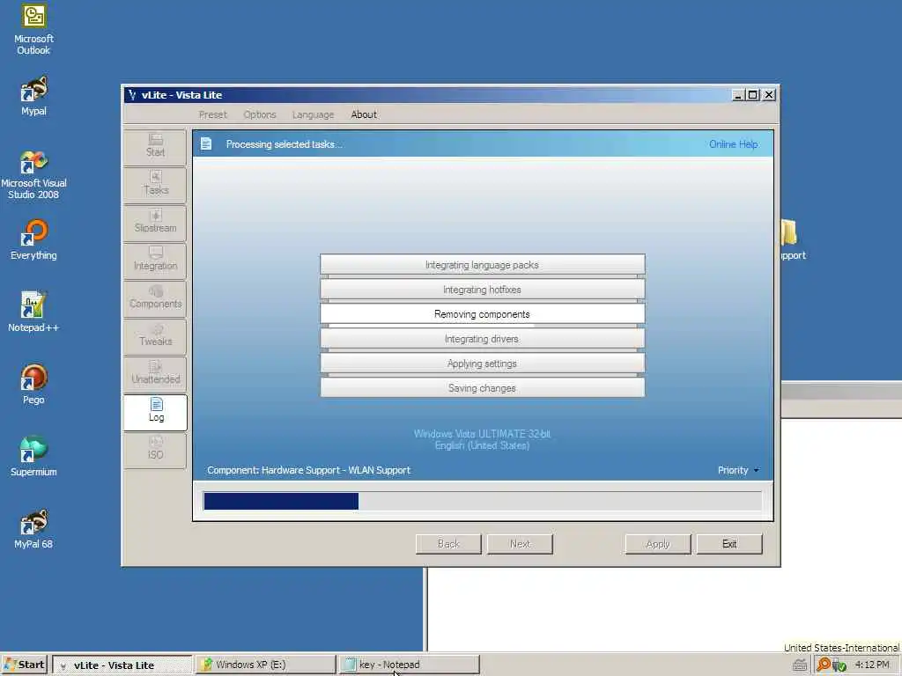Select the Notepad++ desktop shortcut
The height and width of the screenshot is (676, 902).
point(33,312)
